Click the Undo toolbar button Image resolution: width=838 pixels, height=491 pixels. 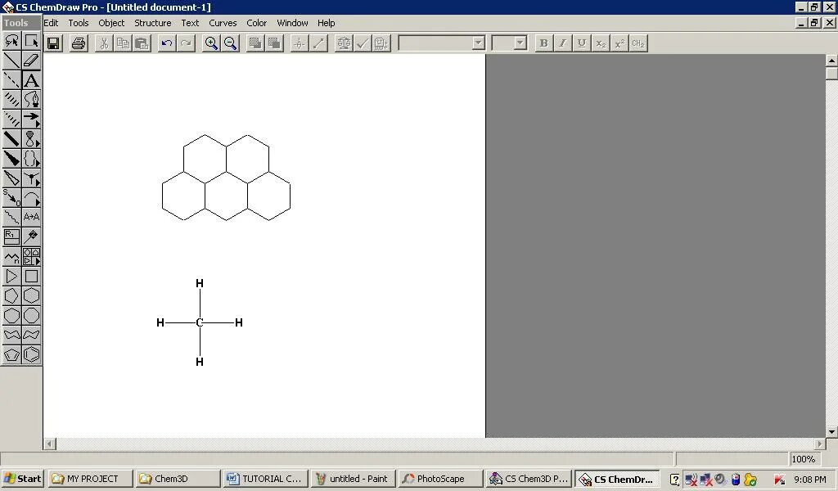tap(167, 43)
